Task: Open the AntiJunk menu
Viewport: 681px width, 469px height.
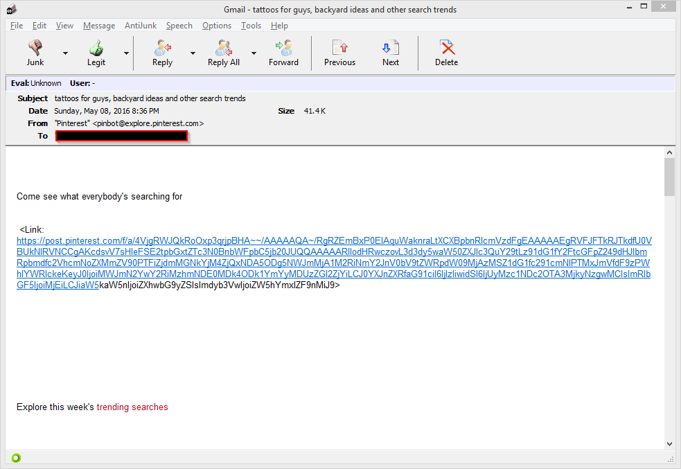Action: (x=140, y=26)
